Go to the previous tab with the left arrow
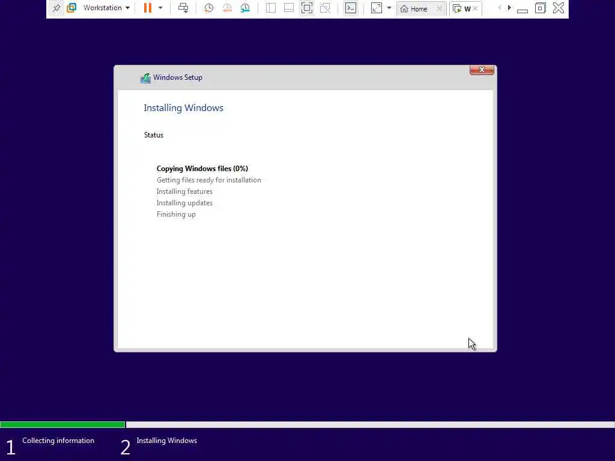This screenshot has height=461, width=615. pyautogui.click(x=499, y=8)
